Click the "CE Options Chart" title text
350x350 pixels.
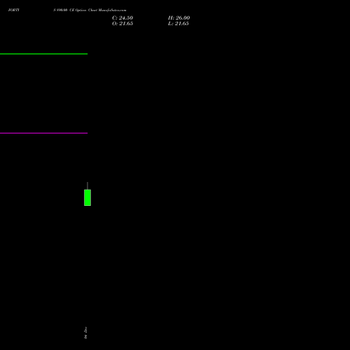83,10
